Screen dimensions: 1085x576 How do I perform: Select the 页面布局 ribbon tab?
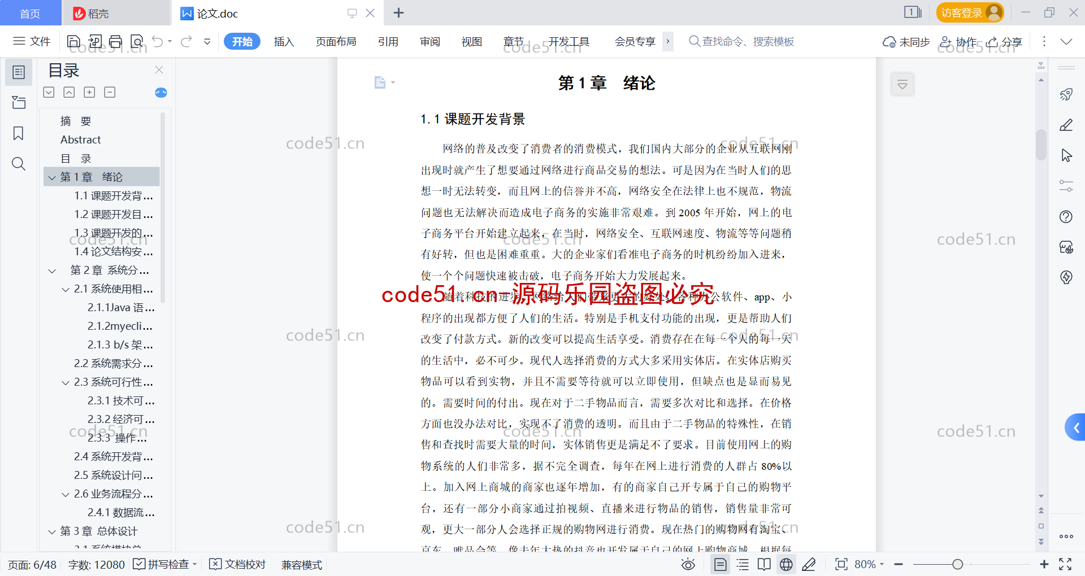tap(336, 41)
